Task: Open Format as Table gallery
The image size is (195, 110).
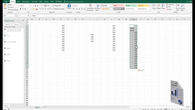Action: pos(97,7)
